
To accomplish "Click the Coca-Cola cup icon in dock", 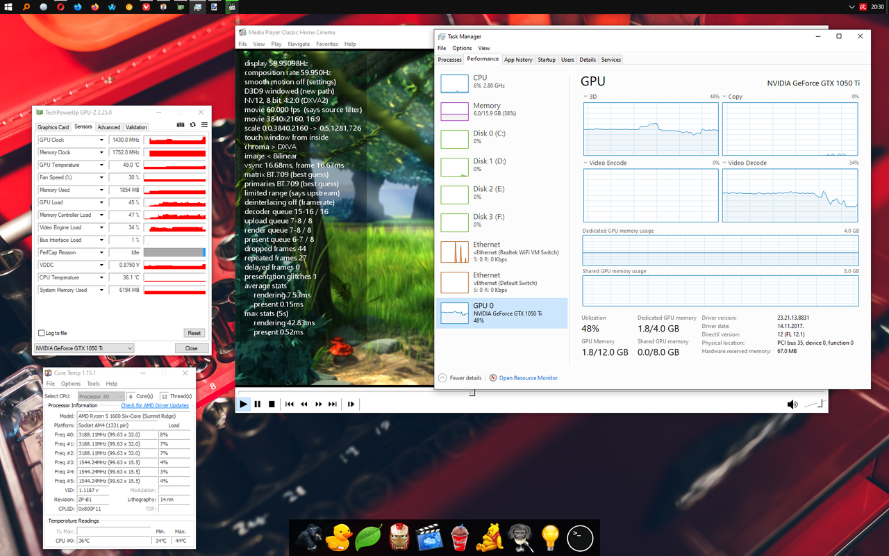I will coord(460,537).
